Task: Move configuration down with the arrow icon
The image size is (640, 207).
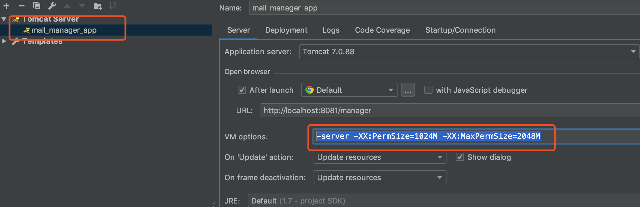Action: click(x=82, y=6)
